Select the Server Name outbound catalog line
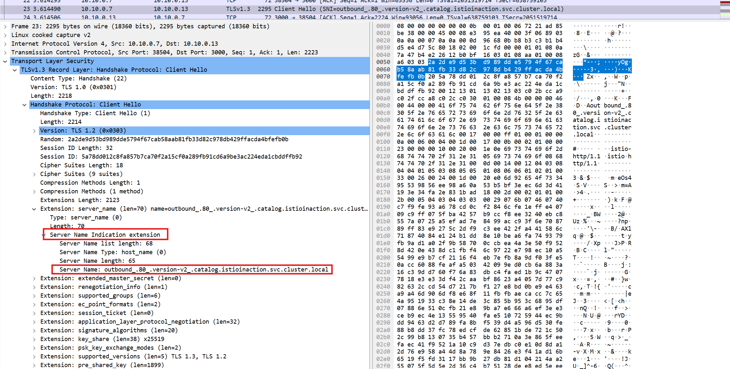 [x=193, y=270]
